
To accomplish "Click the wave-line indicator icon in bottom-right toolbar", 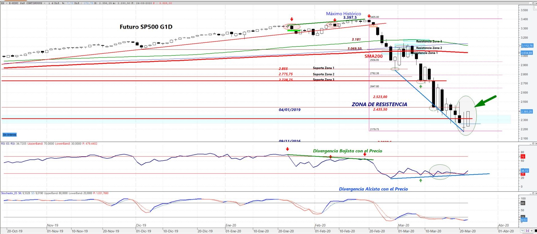I will [x=522, y=231].
